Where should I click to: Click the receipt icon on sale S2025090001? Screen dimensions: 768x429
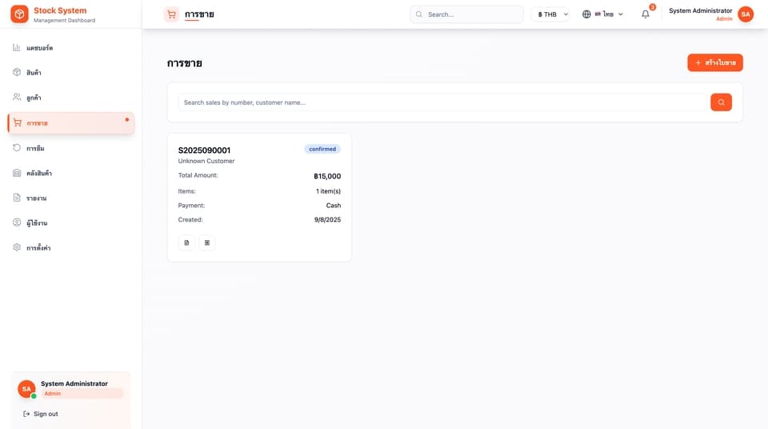coord(207,243)
